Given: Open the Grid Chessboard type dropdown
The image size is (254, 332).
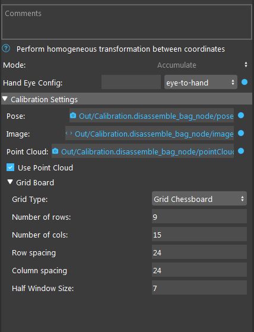Looking at the screenshot, I should pyautogui.click(x=199, y=198).
